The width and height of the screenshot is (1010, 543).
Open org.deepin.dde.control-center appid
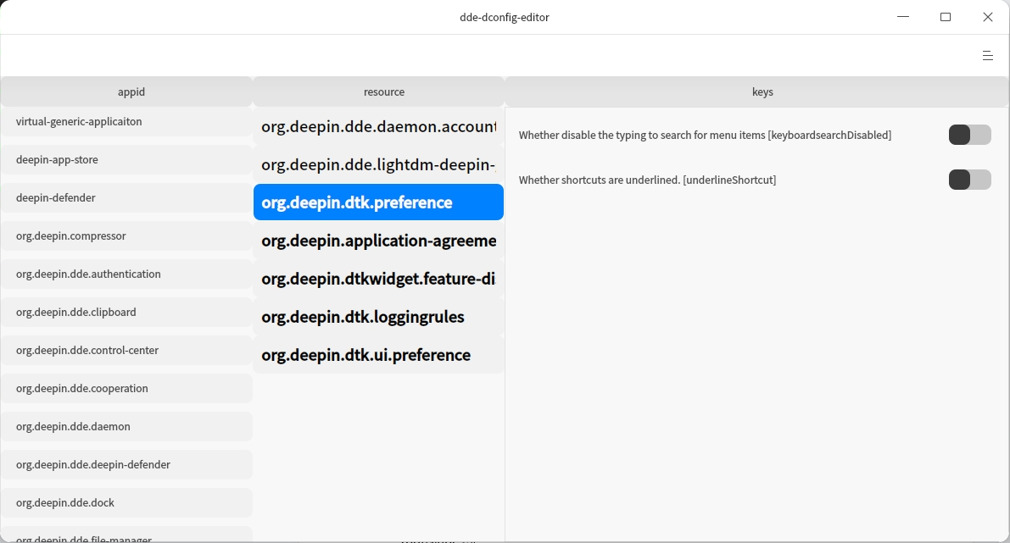126,350
